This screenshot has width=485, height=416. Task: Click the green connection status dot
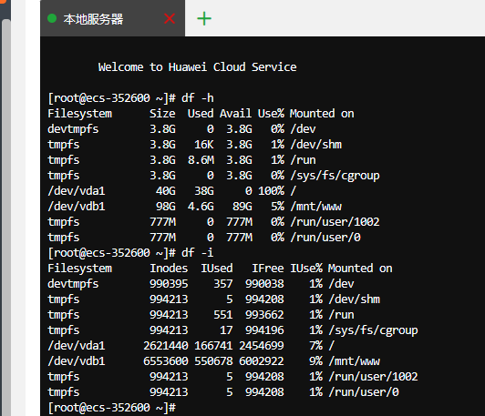pyautogui.click(x=52, y=18)
